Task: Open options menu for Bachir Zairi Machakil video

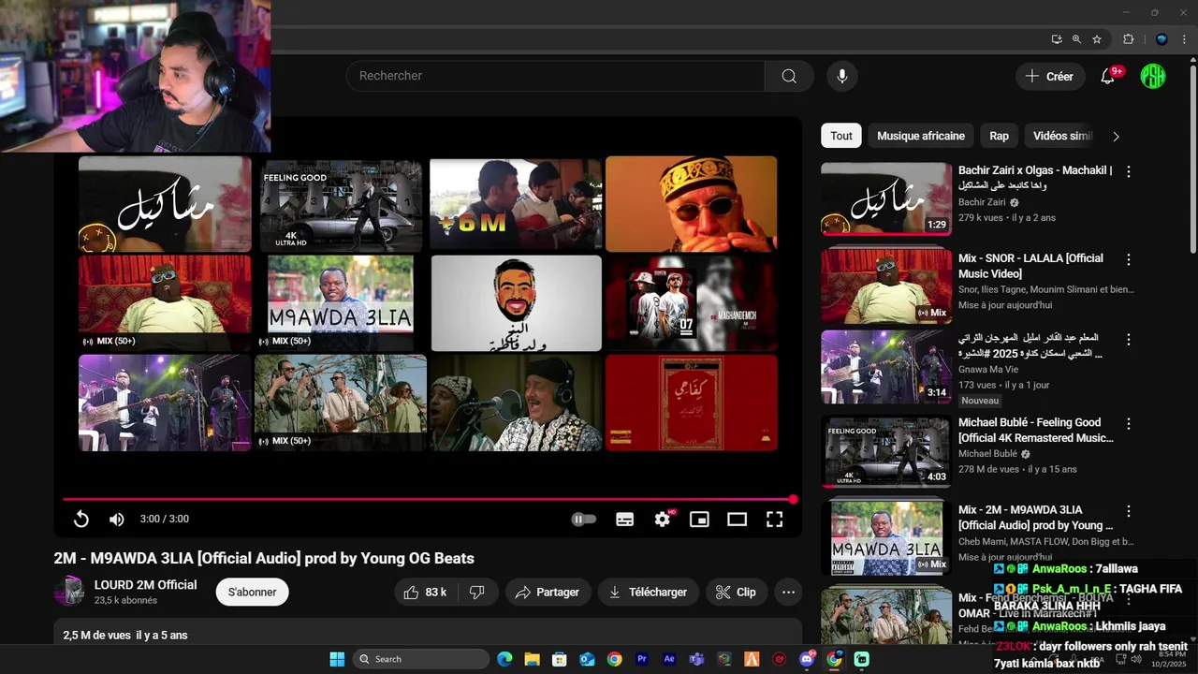Action: [1129, 171]
